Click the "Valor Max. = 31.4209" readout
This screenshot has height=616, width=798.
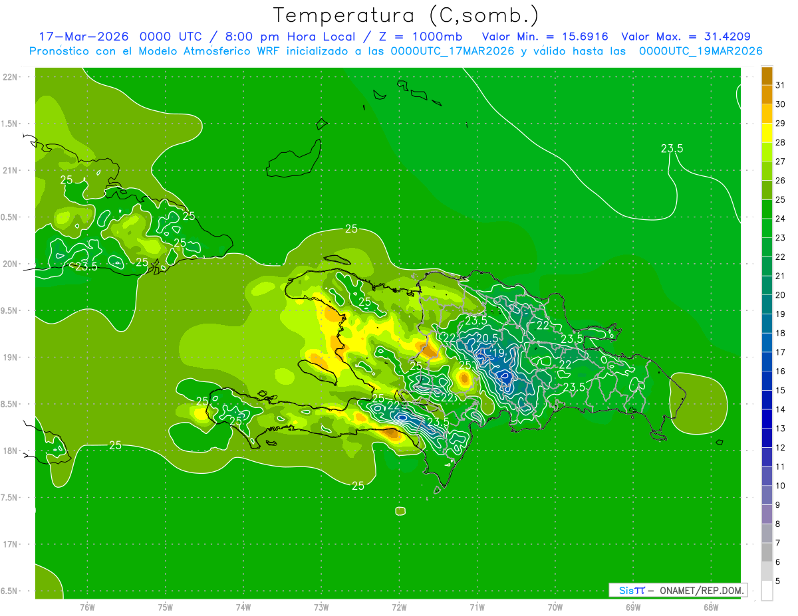pos(686,37)
